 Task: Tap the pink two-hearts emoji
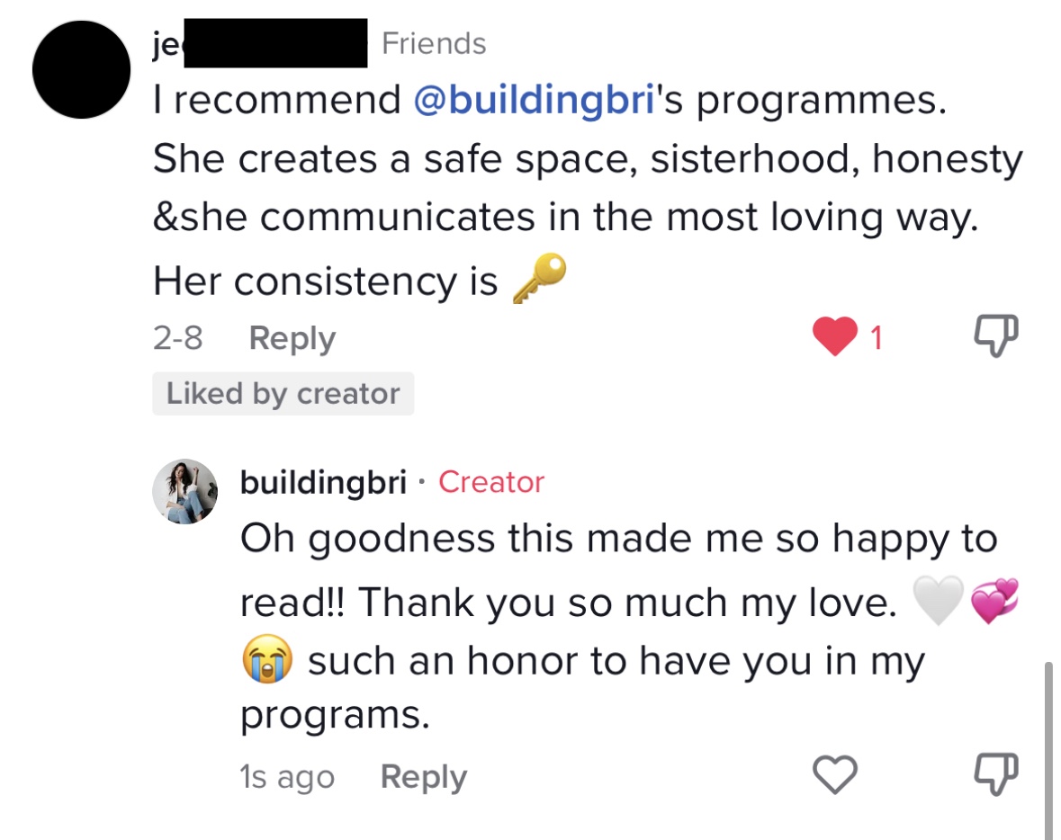click(x=995, y=601)
